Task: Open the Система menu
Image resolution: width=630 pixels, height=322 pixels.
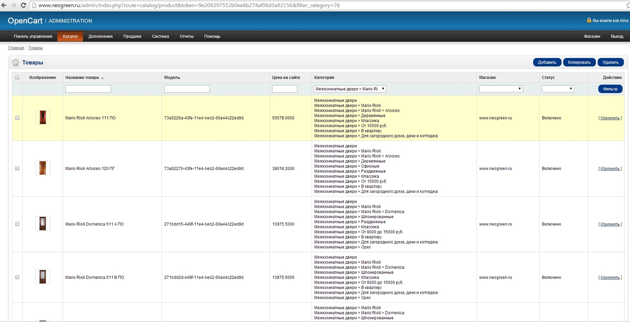Action: [161, 36]
